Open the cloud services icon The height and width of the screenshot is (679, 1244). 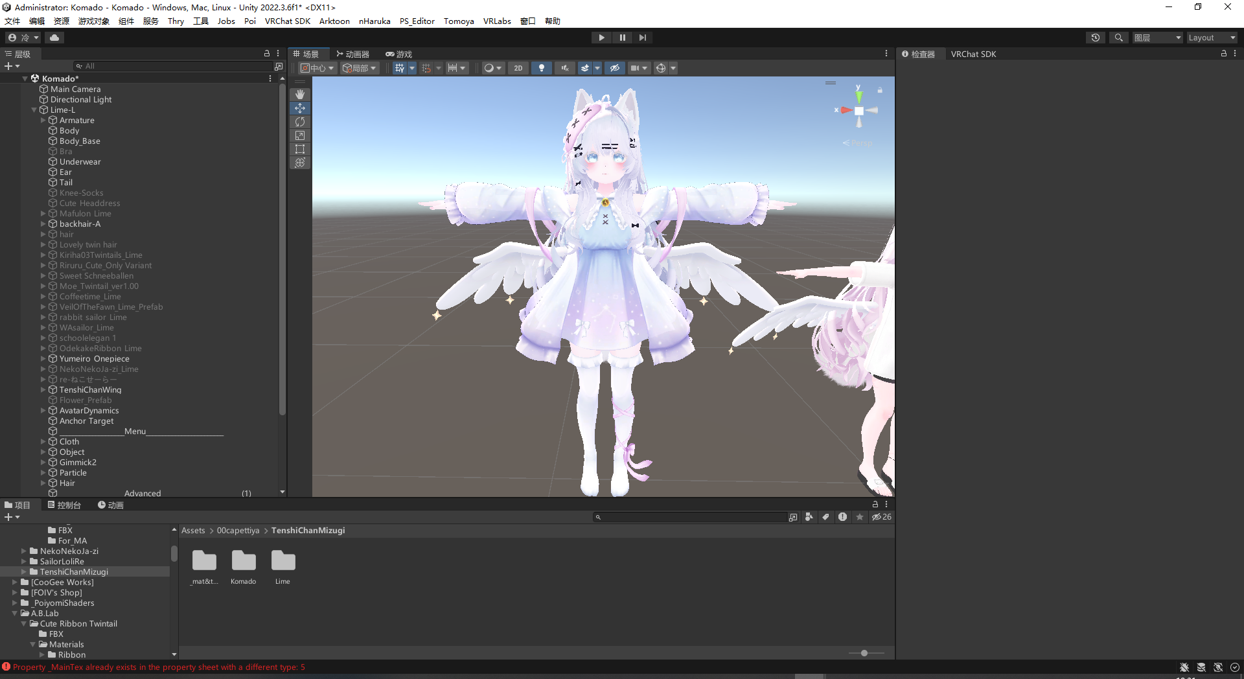point(54,38)
